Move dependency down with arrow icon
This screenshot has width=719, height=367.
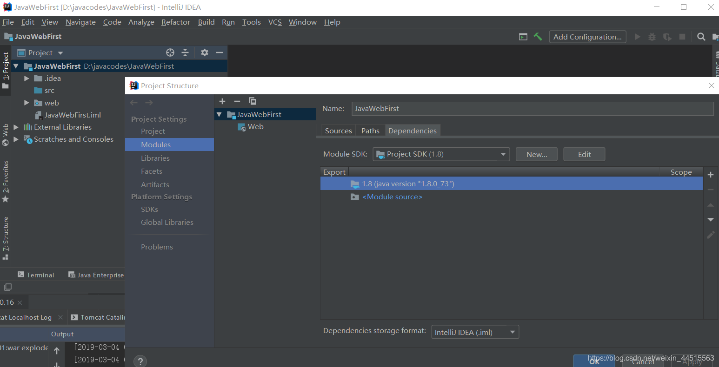click(711, 219)
